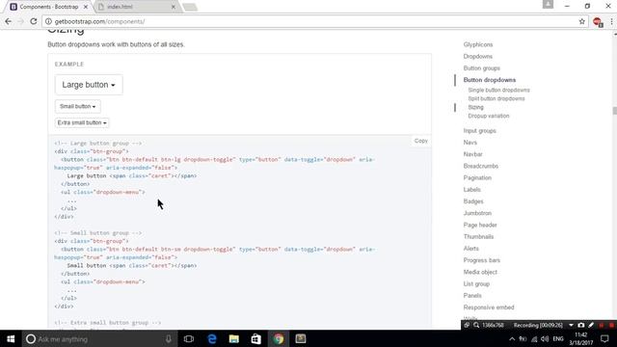
Task: Go to Progress bars in the sidebar
Action: click(482, 260)
